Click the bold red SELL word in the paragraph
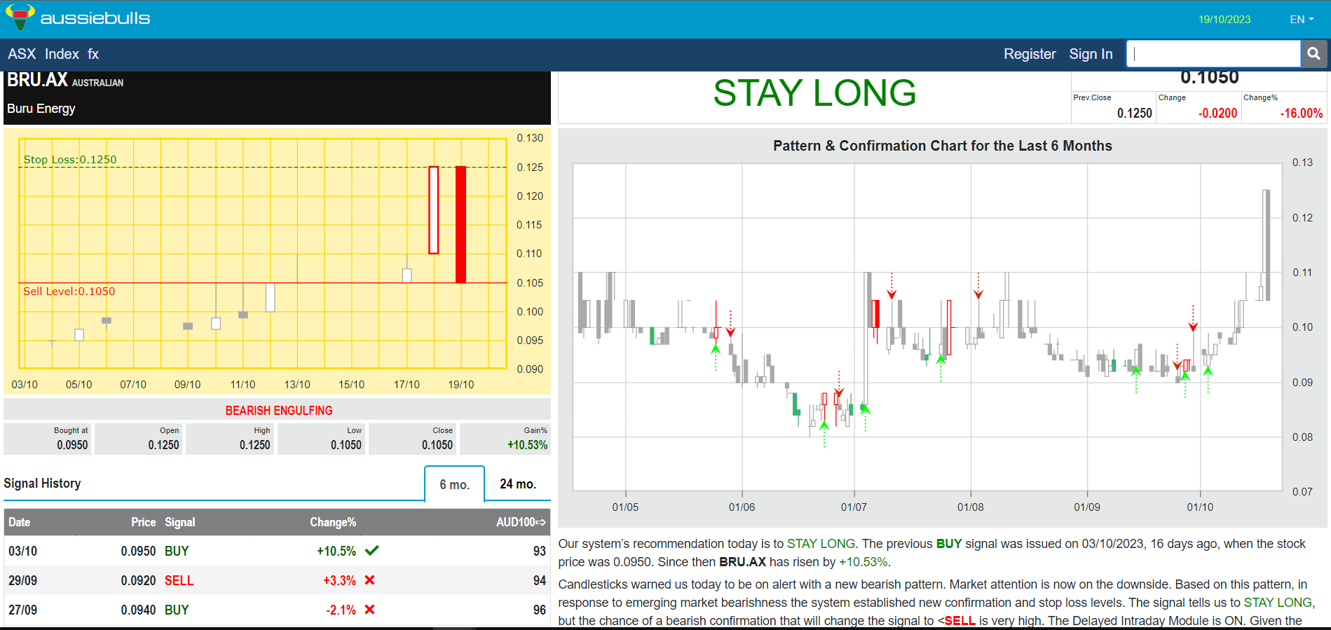Screen dimensions: 1331x630 tap(960, 621)
